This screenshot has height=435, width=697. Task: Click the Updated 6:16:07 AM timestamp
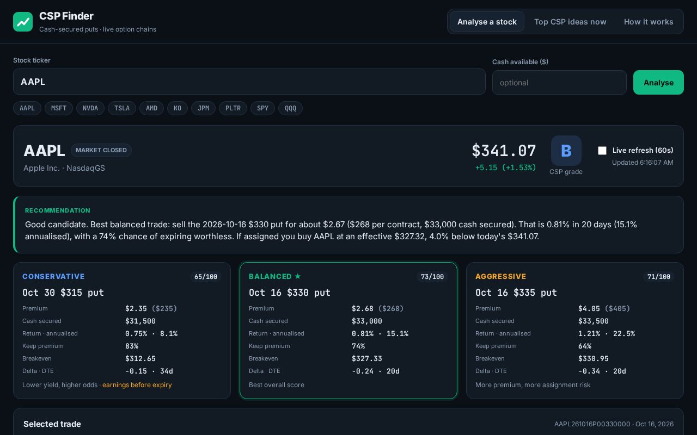click(x=643, y=163)
